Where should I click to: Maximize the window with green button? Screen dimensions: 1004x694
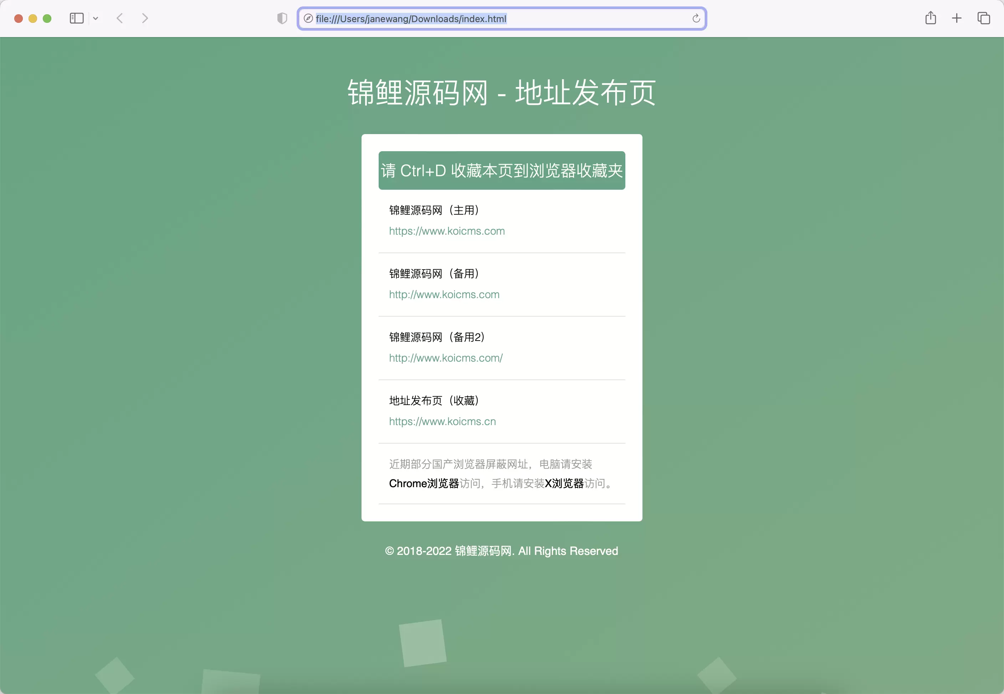click(x=47, y=18)
